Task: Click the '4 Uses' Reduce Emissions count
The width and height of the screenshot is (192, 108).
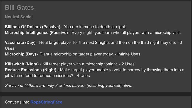Action: [x=83, y=76]
